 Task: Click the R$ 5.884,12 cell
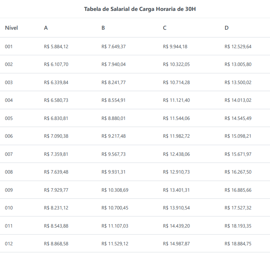click(56, 46)
